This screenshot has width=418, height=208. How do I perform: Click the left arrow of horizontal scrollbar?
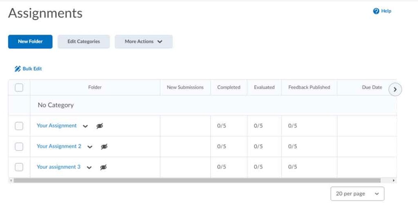11,180
